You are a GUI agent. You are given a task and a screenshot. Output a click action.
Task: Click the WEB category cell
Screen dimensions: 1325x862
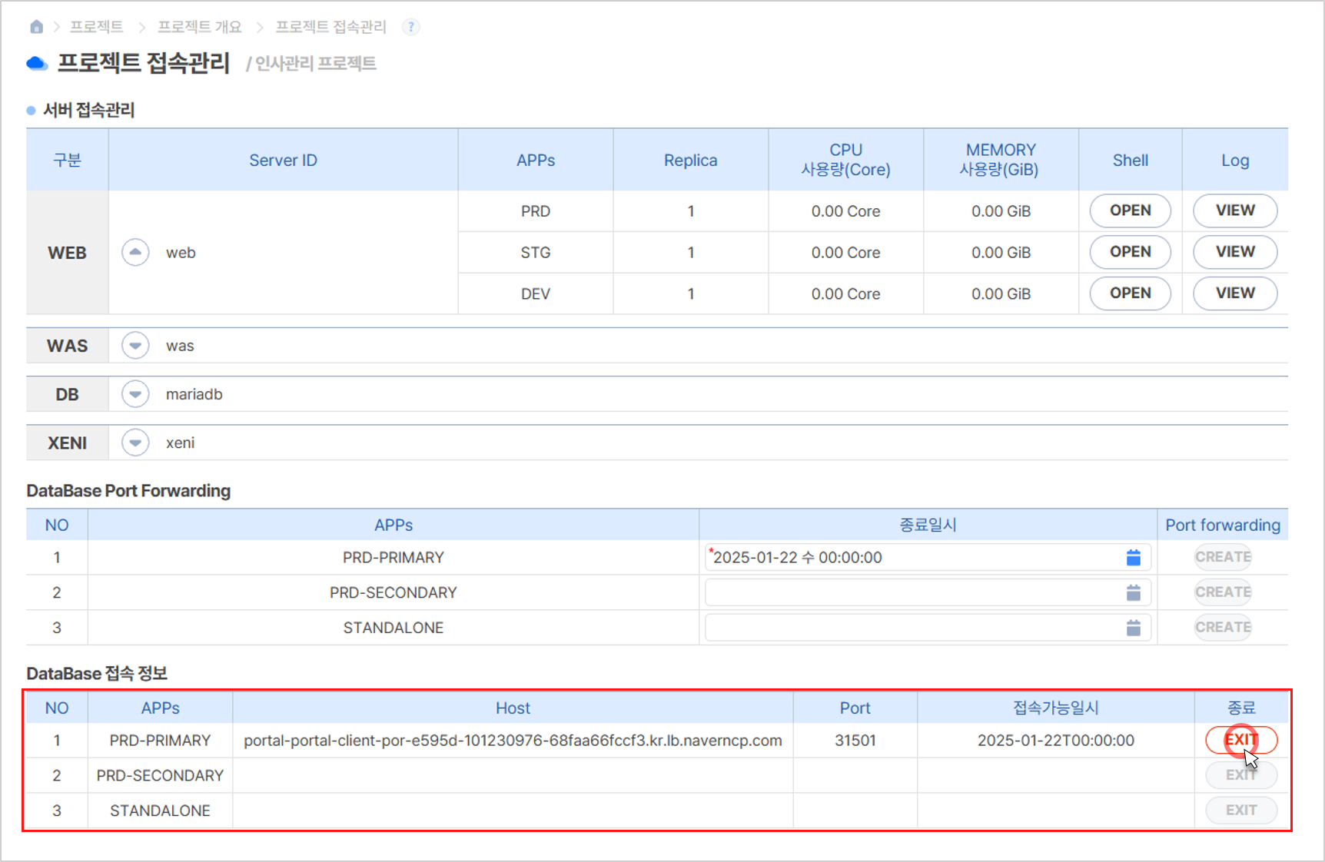pos(67,253)
